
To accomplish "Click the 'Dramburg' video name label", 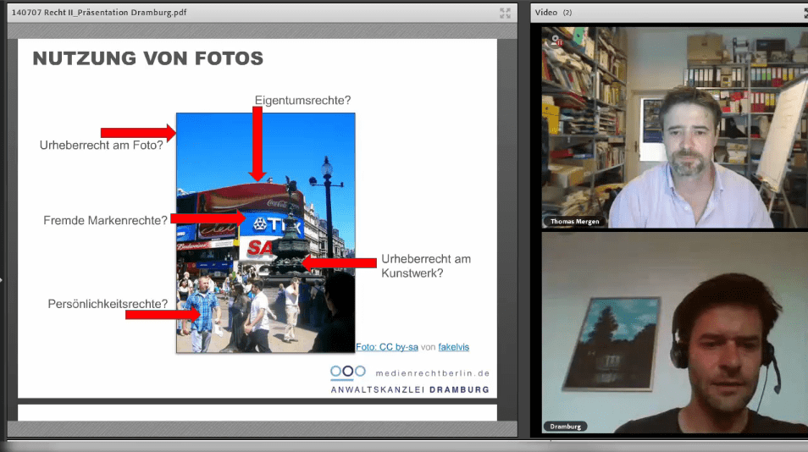I will click(565, 427).
